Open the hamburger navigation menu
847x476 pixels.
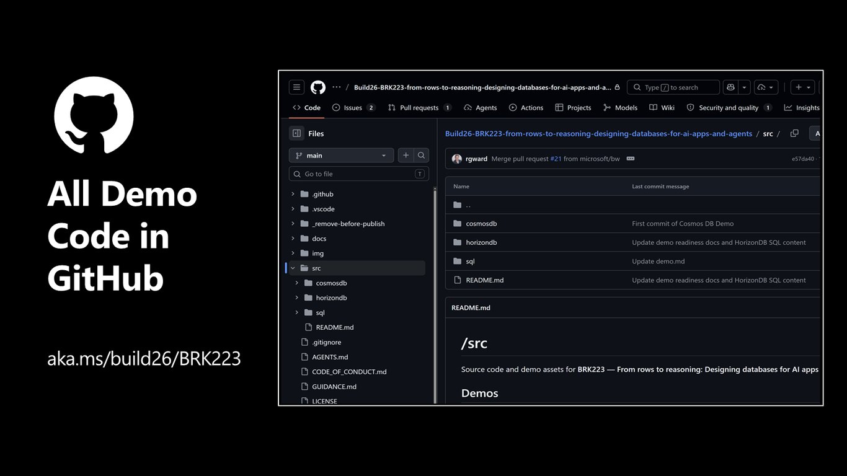coord(296,87)
